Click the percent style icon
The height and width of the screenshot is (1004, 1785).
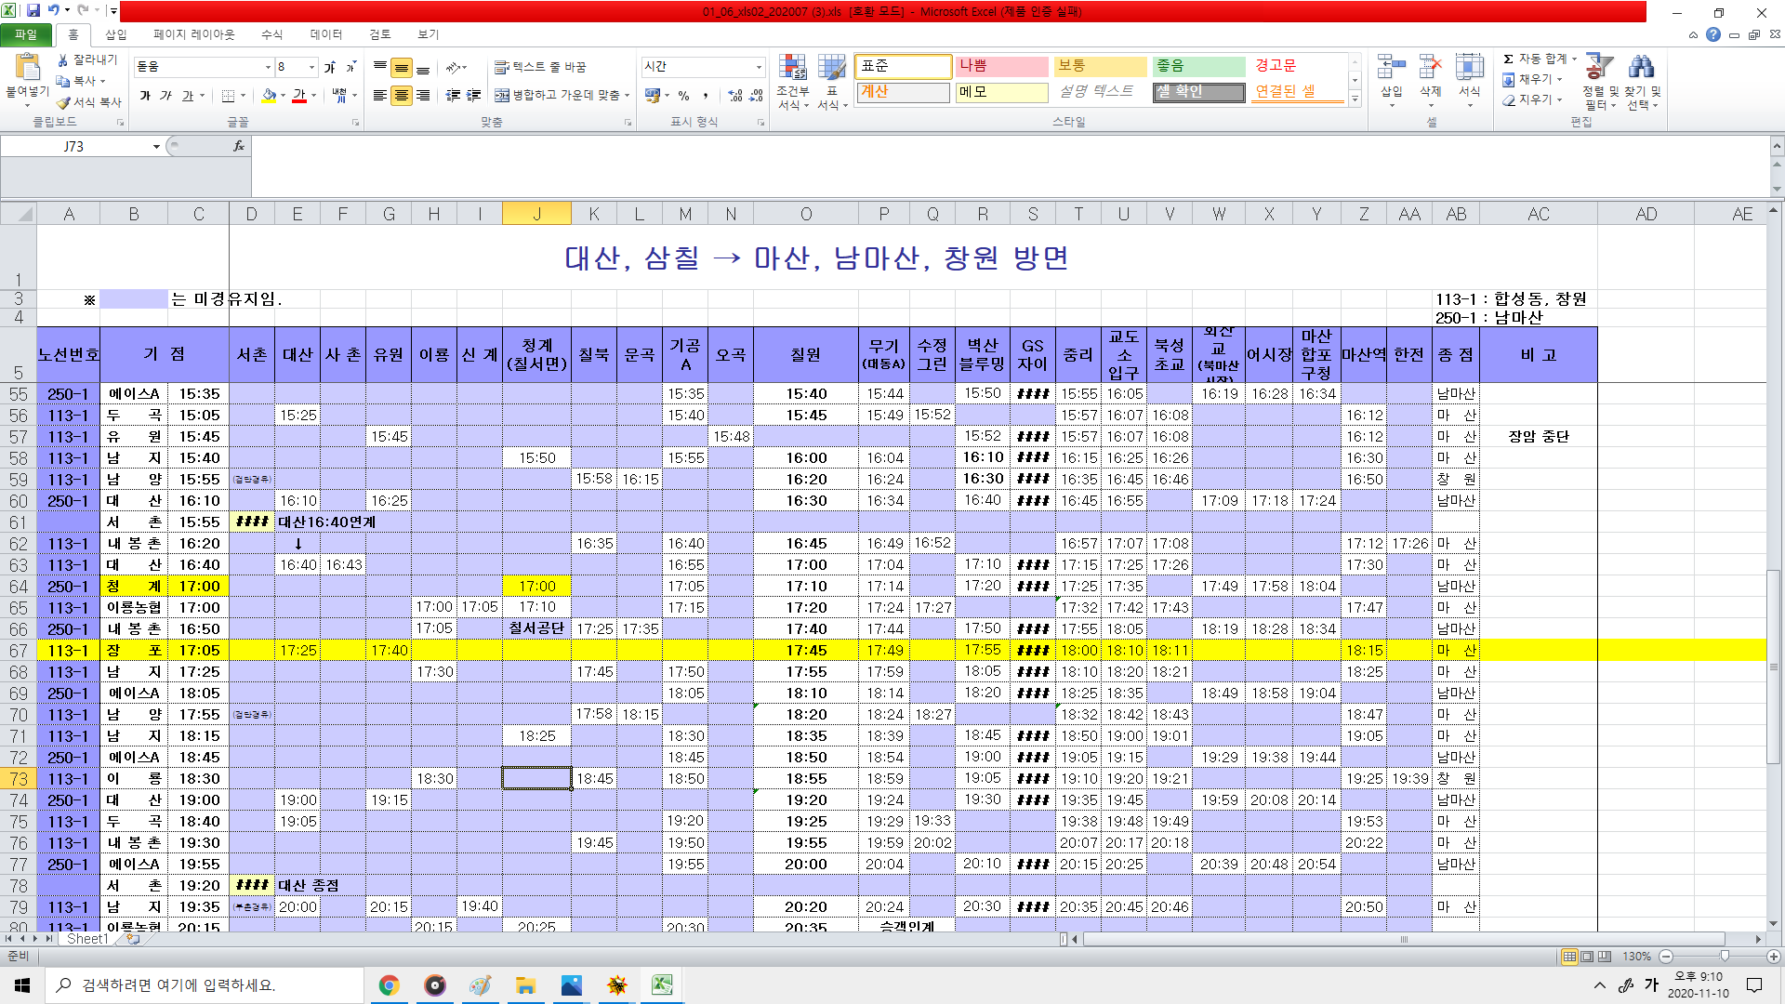click(x=683, y=96)
